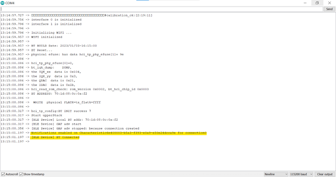Expand the 115200 baud rate dropdown
Screen dimensions: 336x177
coord(301,174)
